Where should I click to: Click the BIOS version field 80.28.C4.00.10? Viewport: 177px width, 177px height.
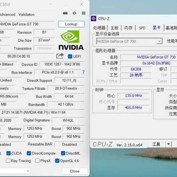[27, 56]
